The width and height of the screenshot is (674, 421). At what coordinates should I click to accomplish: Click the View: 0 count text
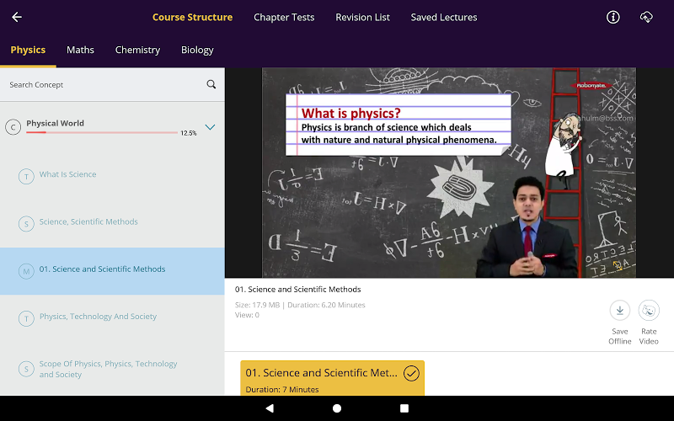tap(247, 315)
